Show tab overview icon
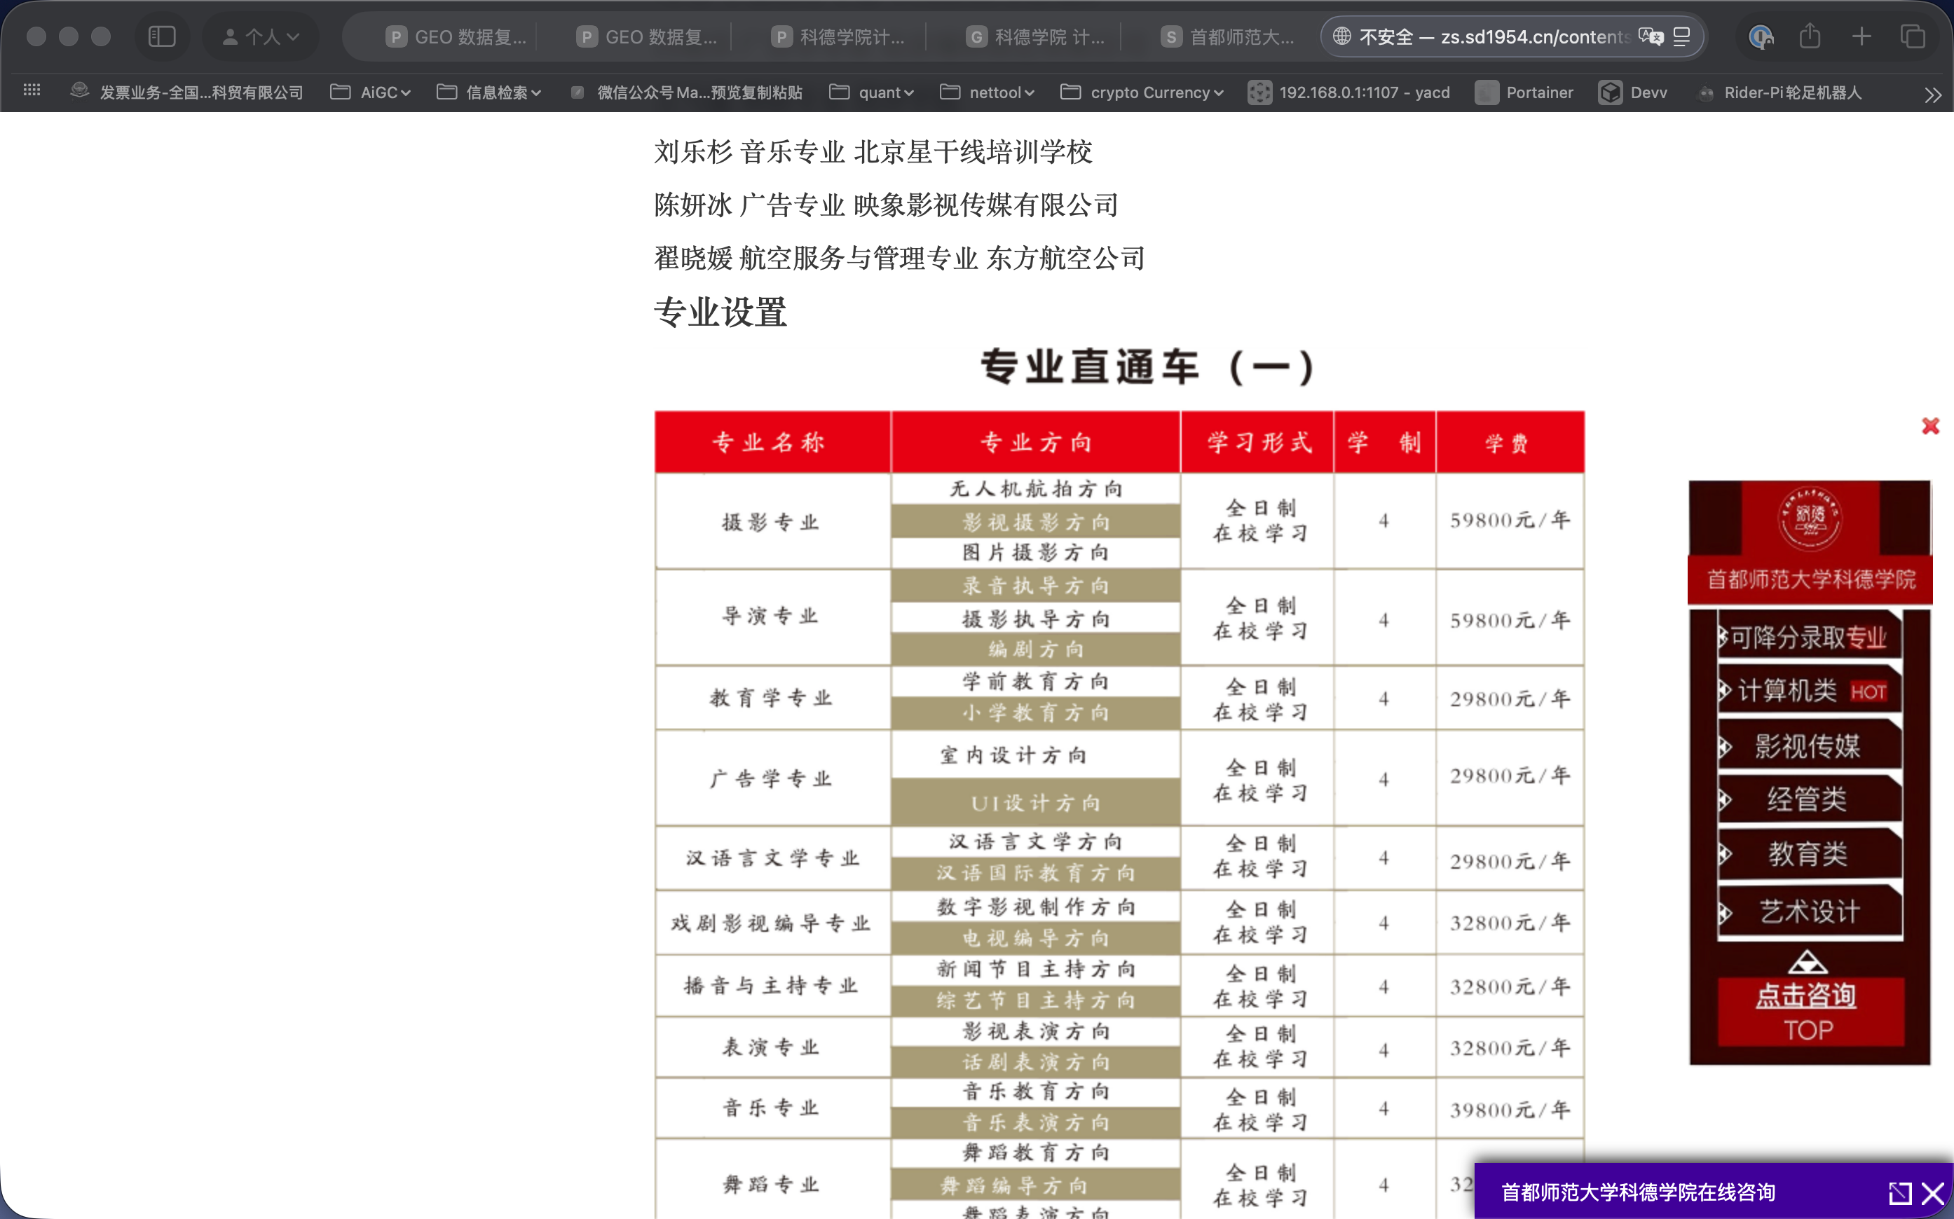Screen dimensions: 1954x1219 [1913, 36]
